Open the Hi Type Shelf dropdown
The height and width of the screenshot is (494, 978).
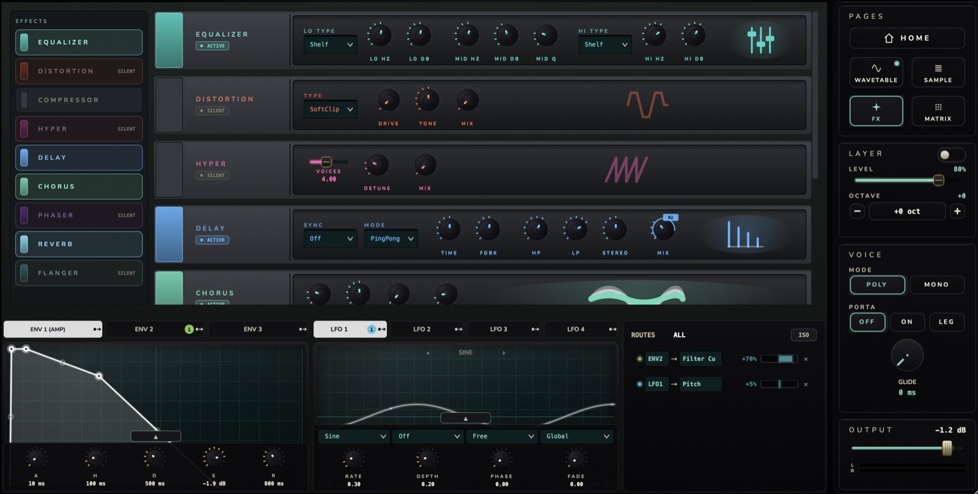(605, 45)
